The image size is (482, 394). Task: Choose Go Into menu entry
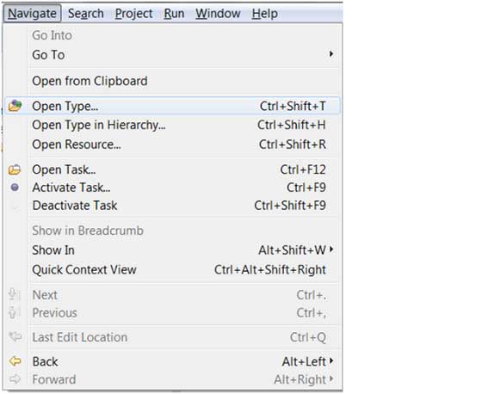pyautogui.click(x=172, y=35)
